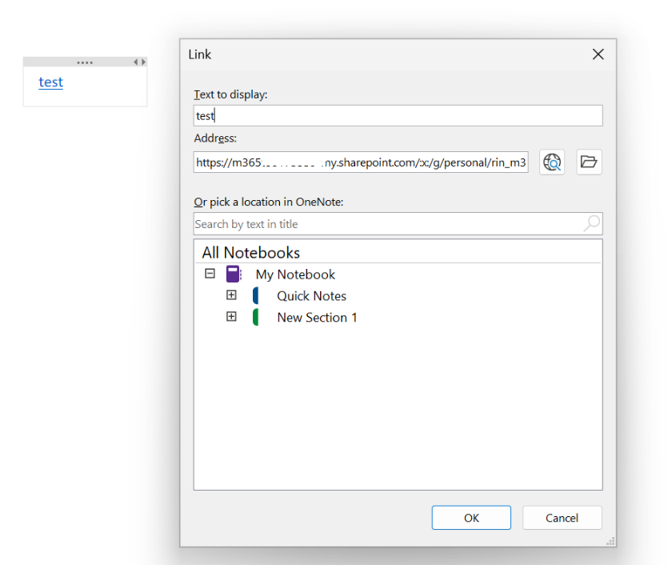Select New Section 1 in the tree
The width and height of the screenshot is (668, 565).
317,318
